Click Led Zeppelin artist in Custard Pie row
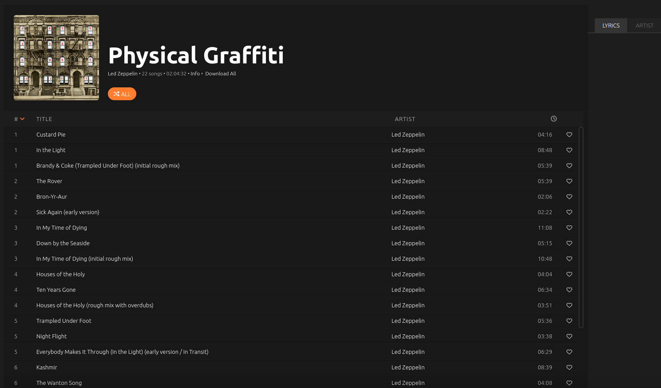661x388 pixels. point(408,135)
